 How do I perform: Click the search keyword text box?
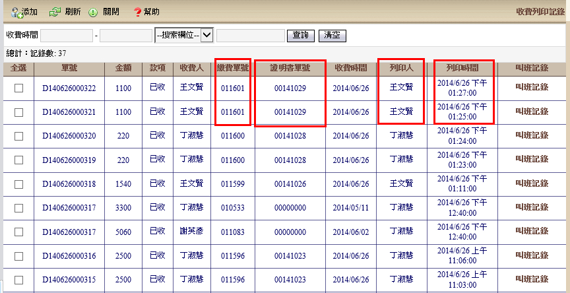250,36
